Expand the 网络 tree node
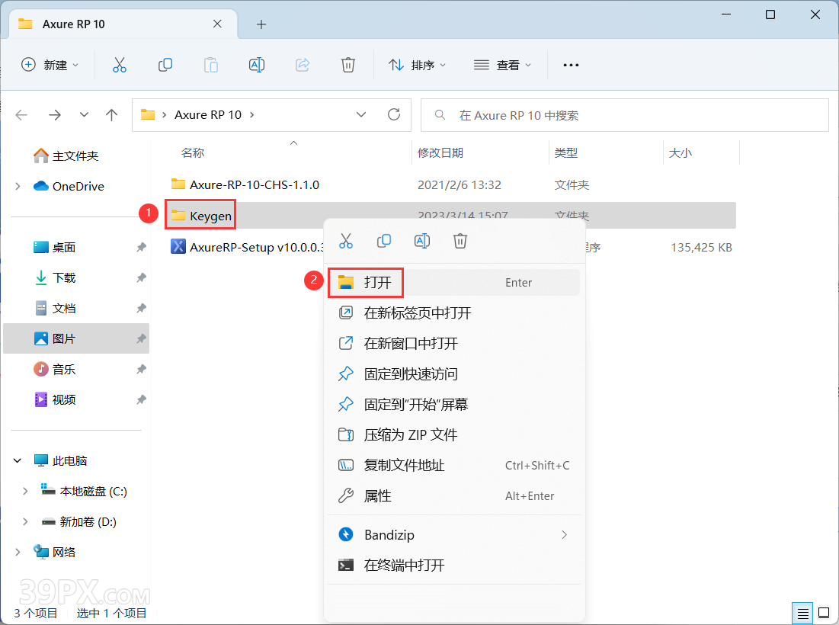 pyautogui.click(x=18, y=553)
